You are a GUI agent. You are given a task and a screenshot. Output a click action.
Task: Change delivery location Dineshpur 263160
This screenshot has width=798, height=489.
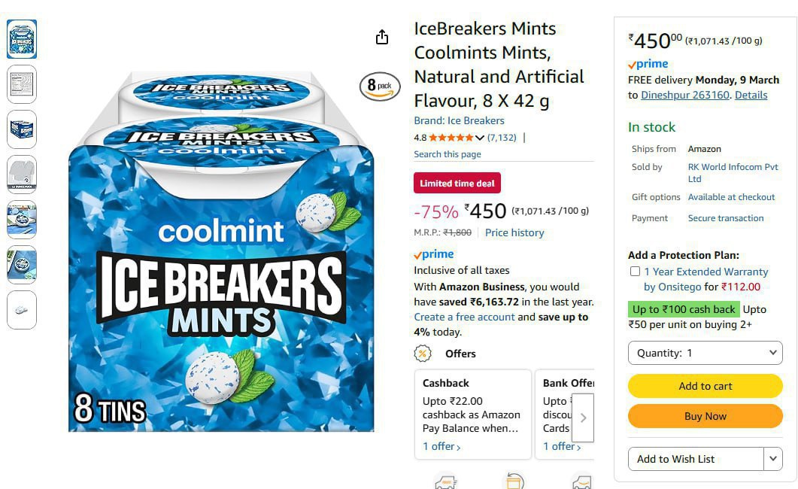pos(685,95)
